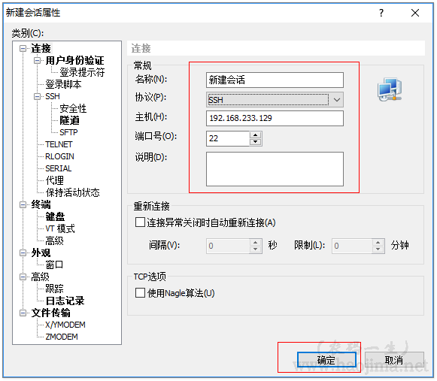Click the 主机 host input field
Viewport: 437px width, 381px height.
(x=275, y=118)
